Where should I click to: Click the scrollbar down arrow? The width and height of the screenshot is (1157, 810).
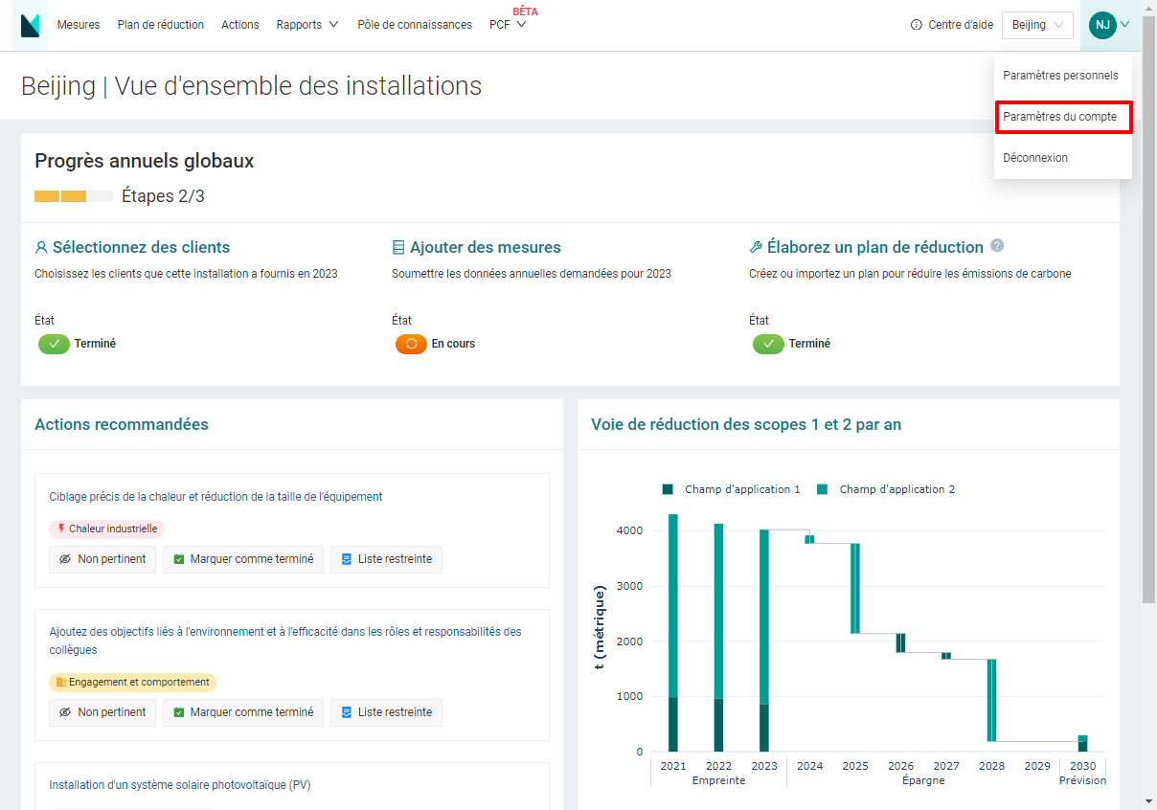1149,801
